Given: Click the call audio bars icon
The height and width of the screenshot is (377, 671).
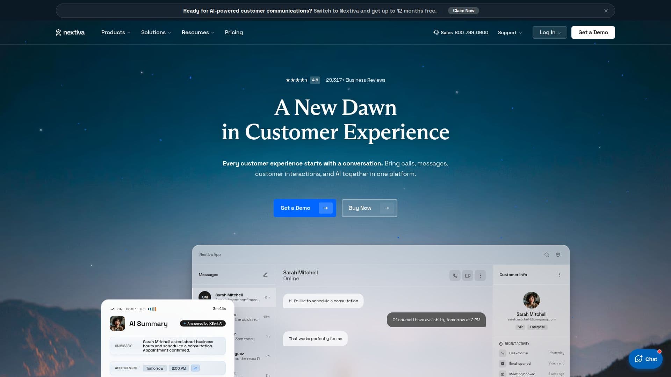Looking at the screenshot, I should [152, 309].
